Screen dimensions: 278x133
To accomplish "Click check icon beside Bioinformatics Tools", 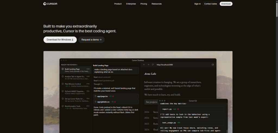I will pos(63,106).
